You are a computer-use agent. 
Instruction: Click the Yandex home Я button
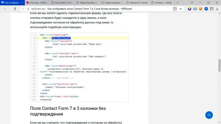(x=15, y=9)
